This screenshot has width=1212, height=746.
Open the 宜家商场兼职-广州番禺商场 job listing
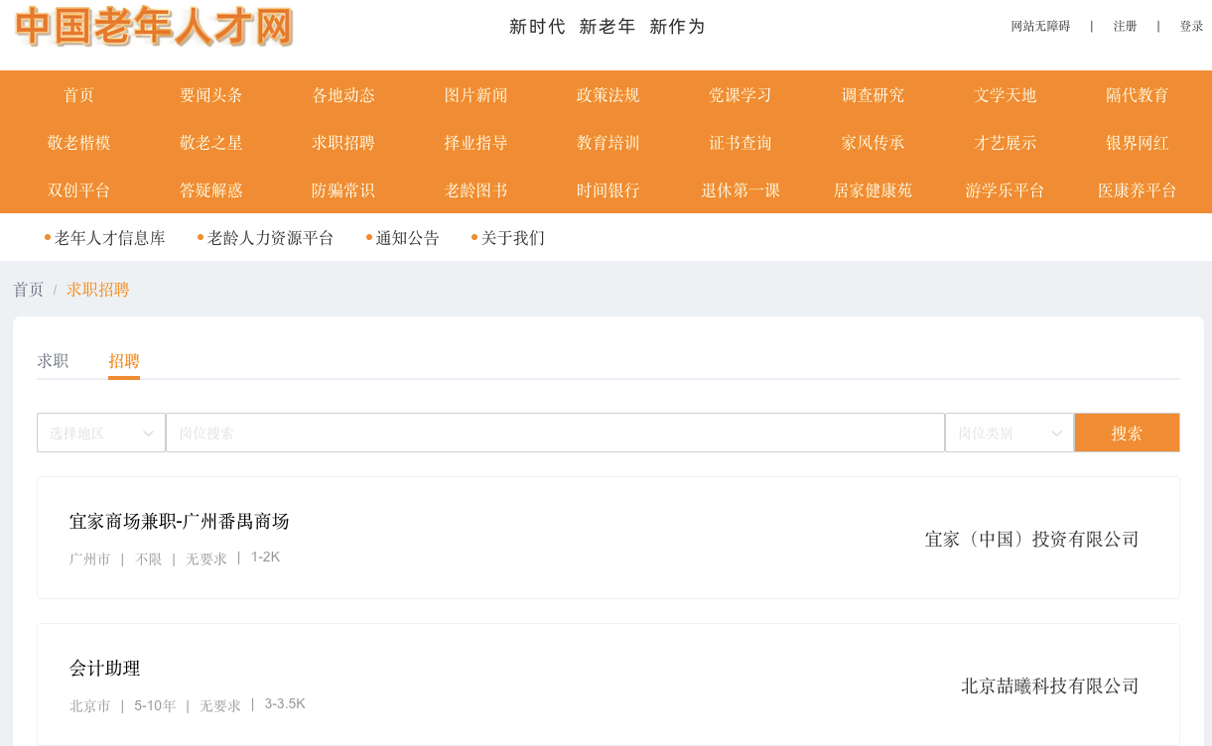(180, 522)
